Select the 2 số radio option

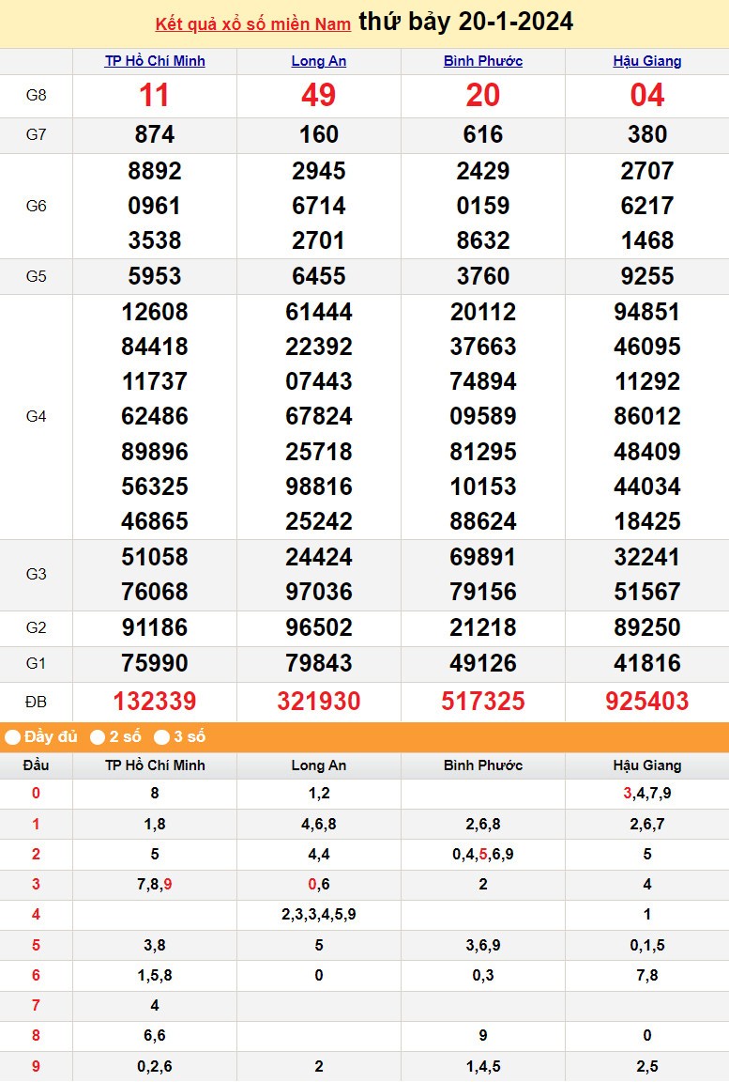[x=98, y=737]
